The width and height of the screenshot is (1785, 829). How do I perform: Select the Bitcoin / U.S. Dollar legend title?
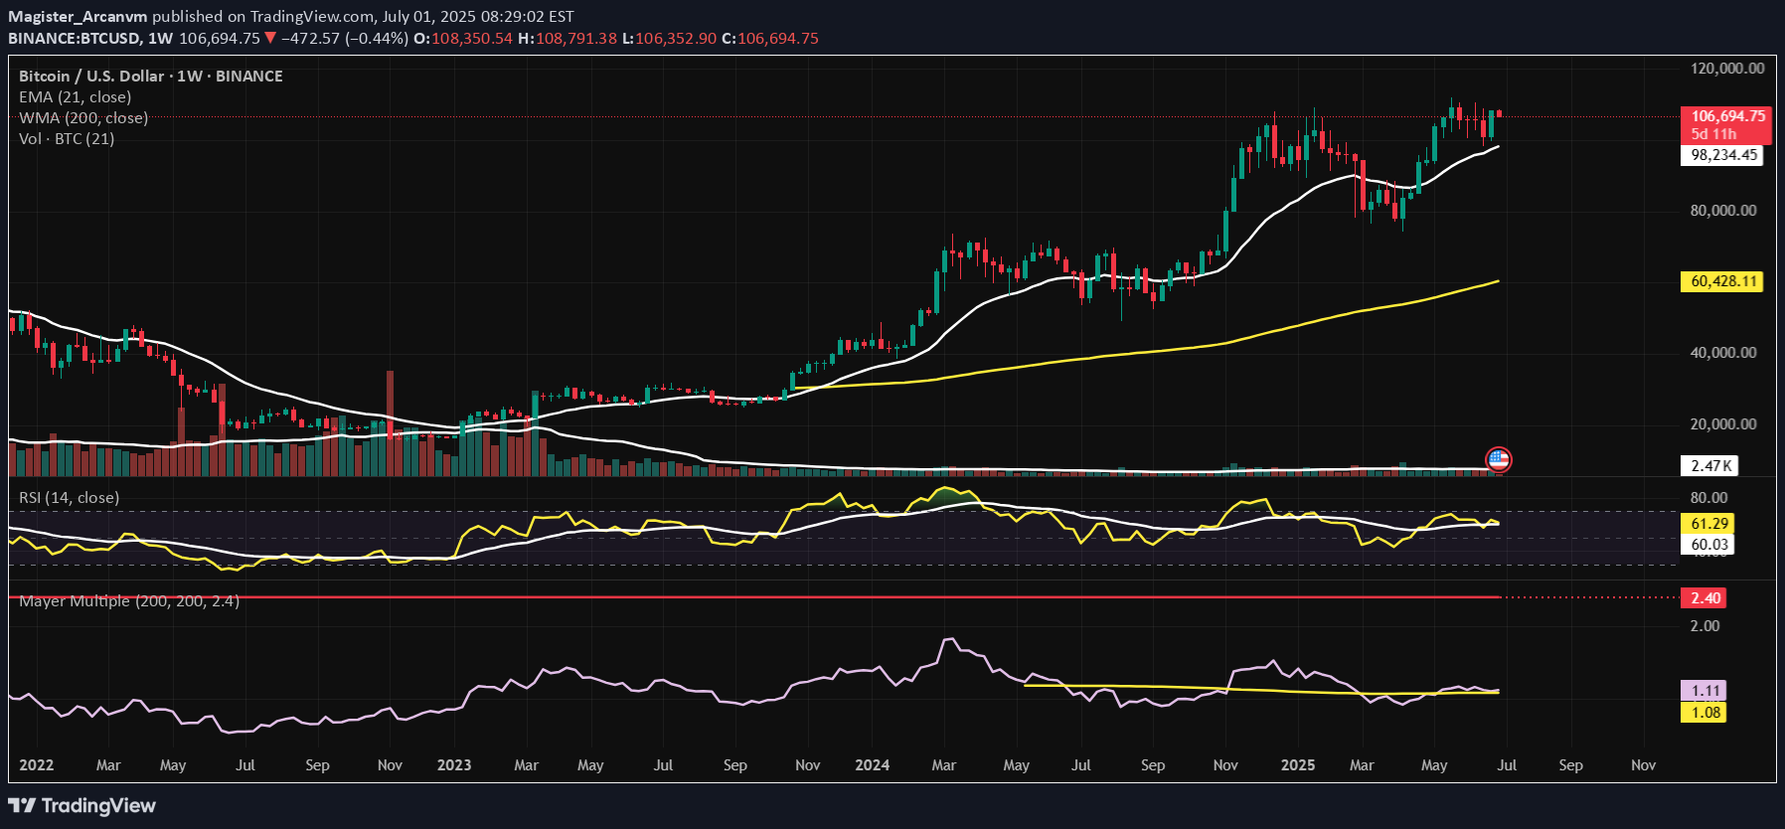[151, 77]
